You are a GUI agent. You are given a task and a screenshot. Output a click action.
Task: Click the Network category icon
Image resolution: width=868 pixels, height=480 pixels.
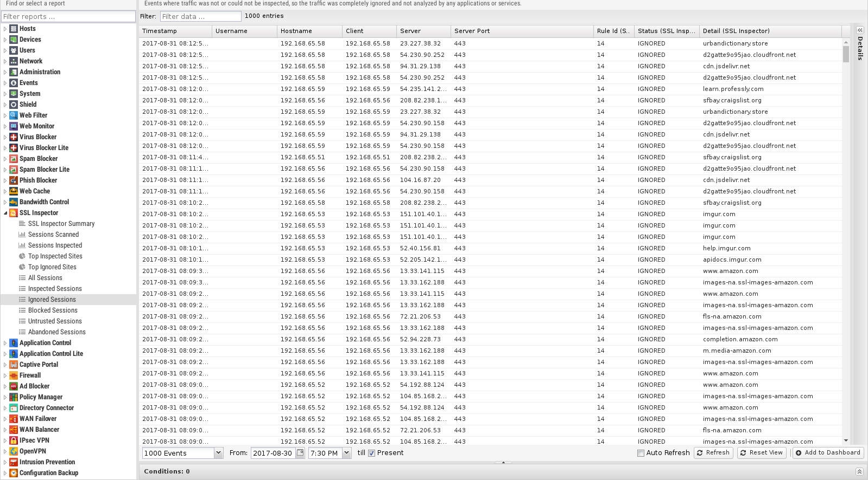(14, 61)
